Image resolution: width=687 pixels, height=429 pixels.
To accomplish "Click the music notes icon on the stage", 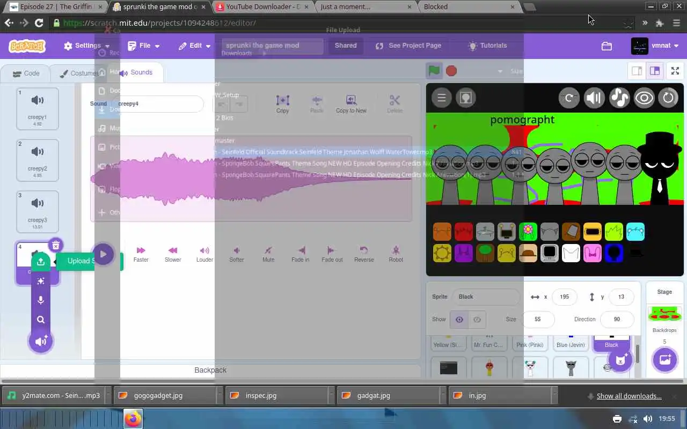I will (x=619, y=98).
